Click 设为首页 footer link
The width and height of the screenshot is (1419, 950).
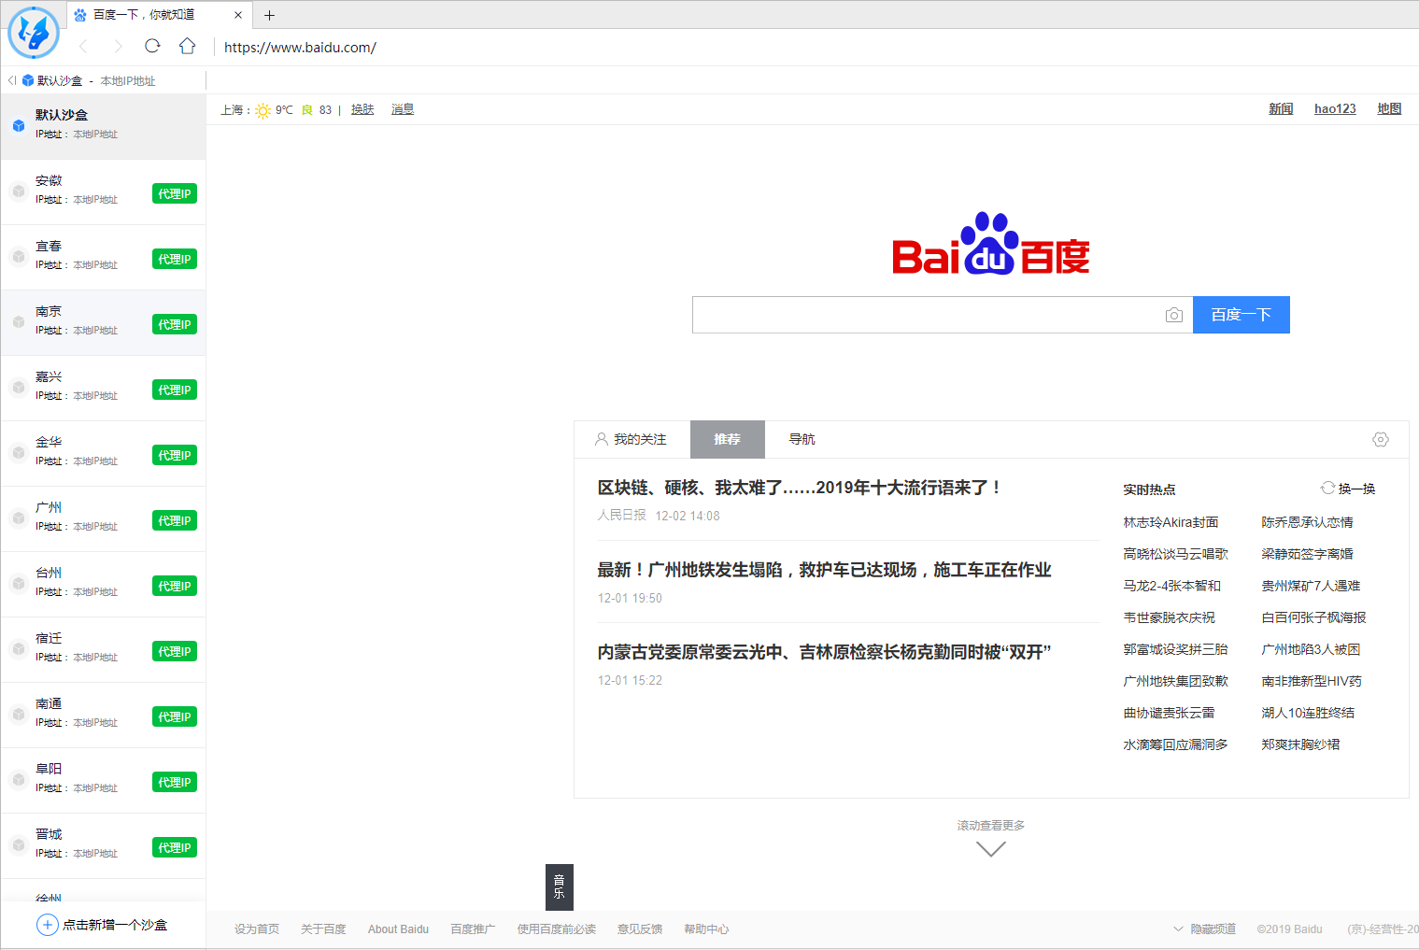[257, 929]
